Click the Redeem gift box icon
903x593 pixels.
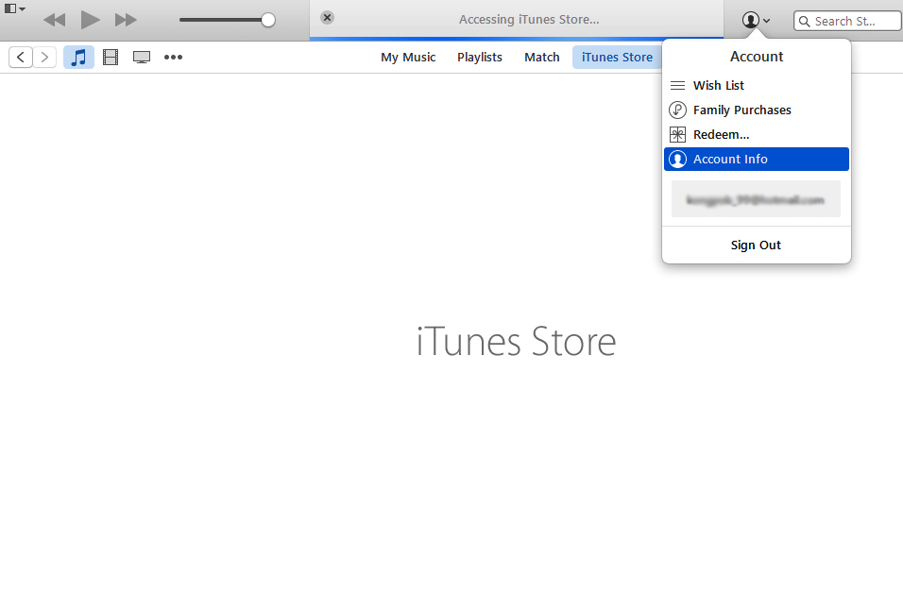tap(678, 135)
